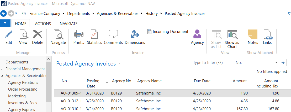Switch to the NAVIGATE ribbon tab
Image resolution: width=291 pixels, height=112 pixels.
point(68,23)
